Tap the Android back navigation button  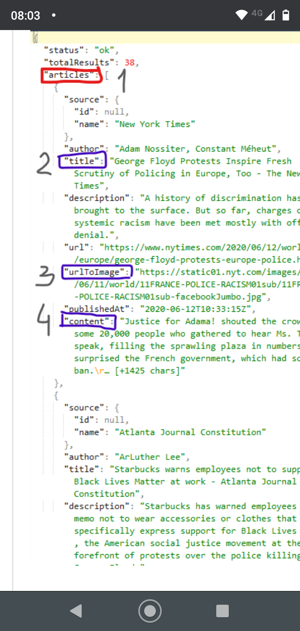coord(76,611)
